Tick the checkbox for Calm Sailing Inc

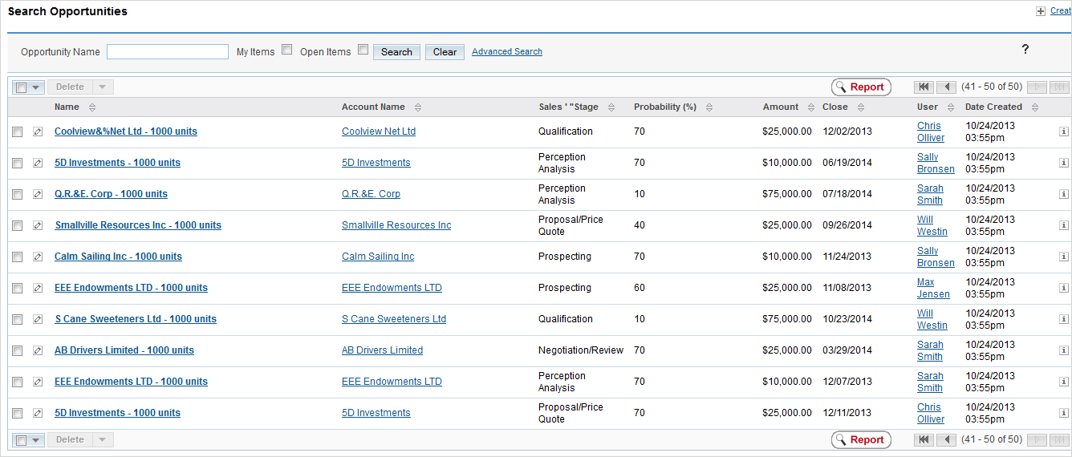coord(17,257)
